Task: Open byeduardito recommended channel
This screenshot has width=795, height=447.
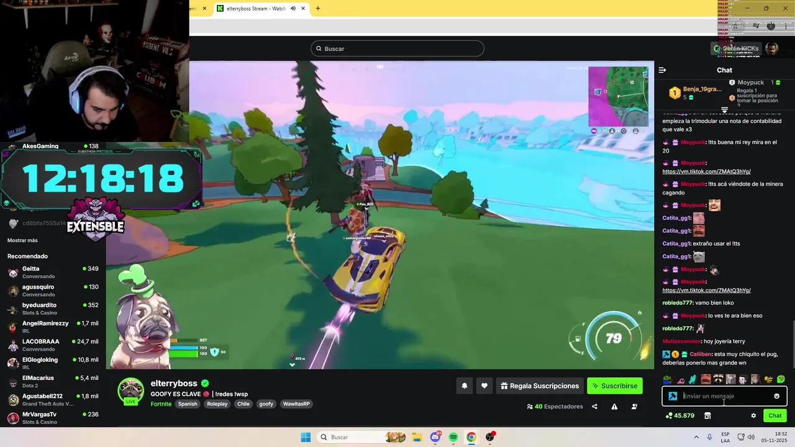Action: pos(53,309)
